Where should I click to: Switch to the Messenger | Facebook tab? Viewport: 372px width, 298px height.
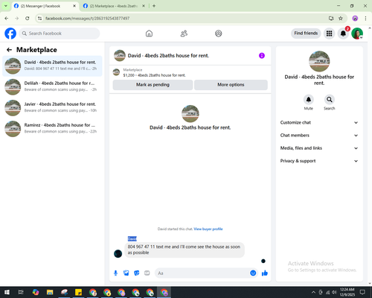click(45, 6)
